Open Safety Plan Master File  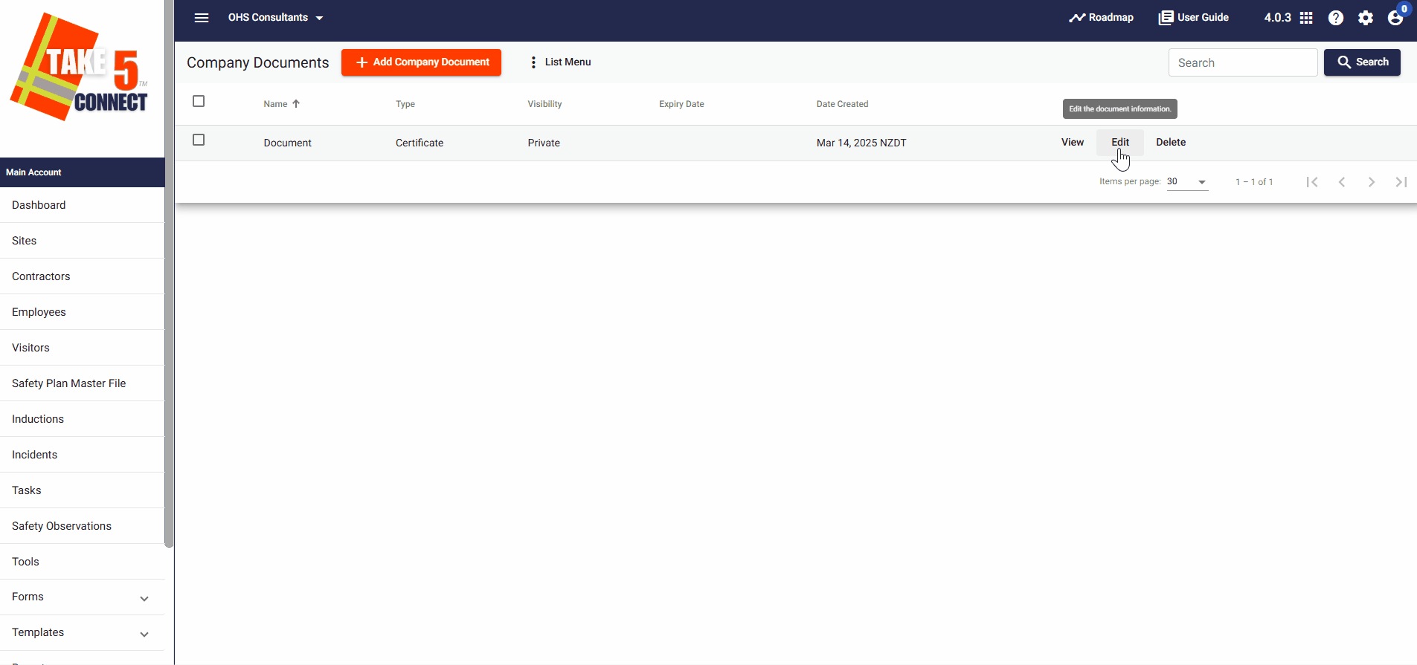point(82,383)
